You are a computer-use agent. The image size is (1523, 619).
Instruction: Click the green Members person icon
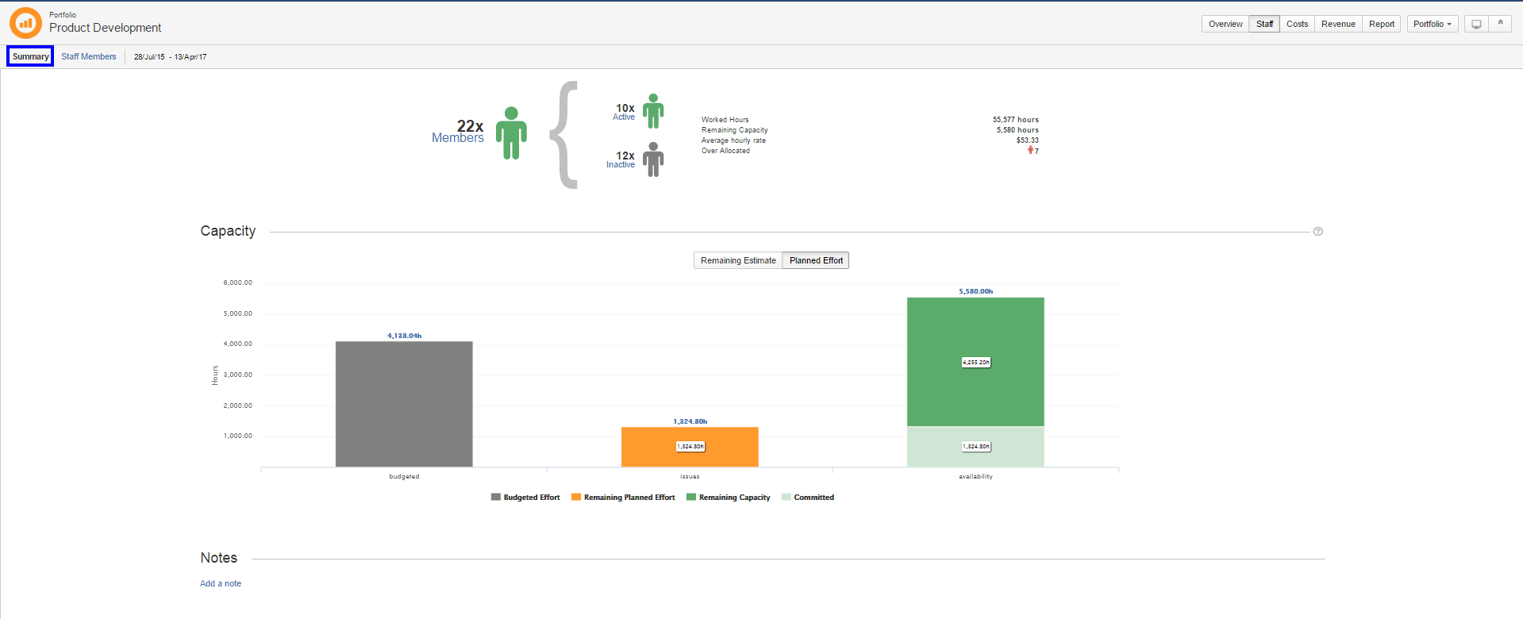(511, 133)
